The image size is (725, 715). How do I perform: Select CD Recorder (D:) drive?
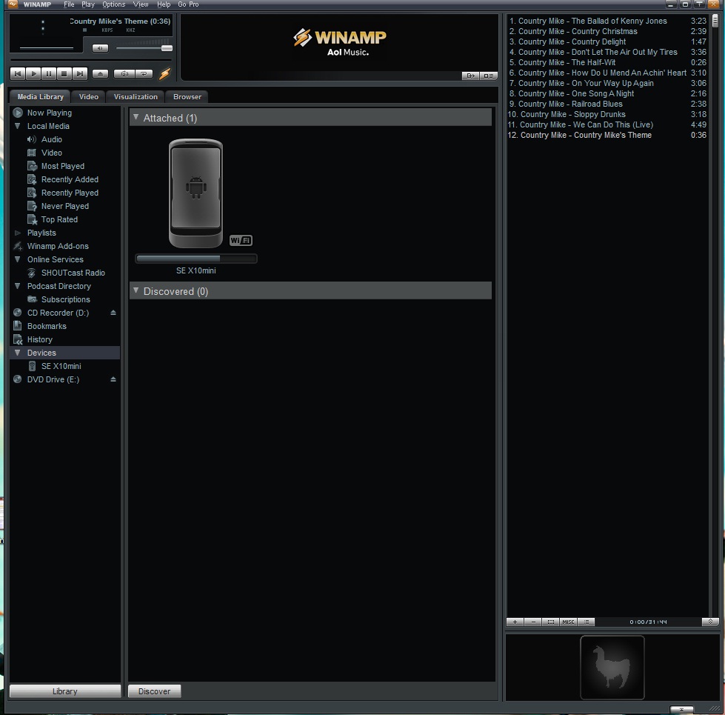pyautogui.click(x=57, y=313)
